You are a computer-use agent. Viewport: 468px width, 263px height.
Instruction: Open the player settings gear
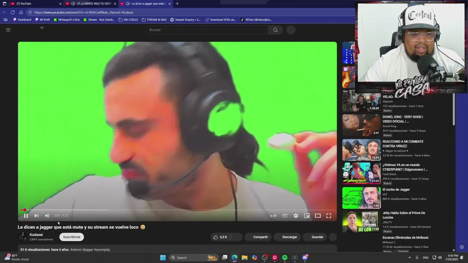pyautogui.click(x=296, y=216)
